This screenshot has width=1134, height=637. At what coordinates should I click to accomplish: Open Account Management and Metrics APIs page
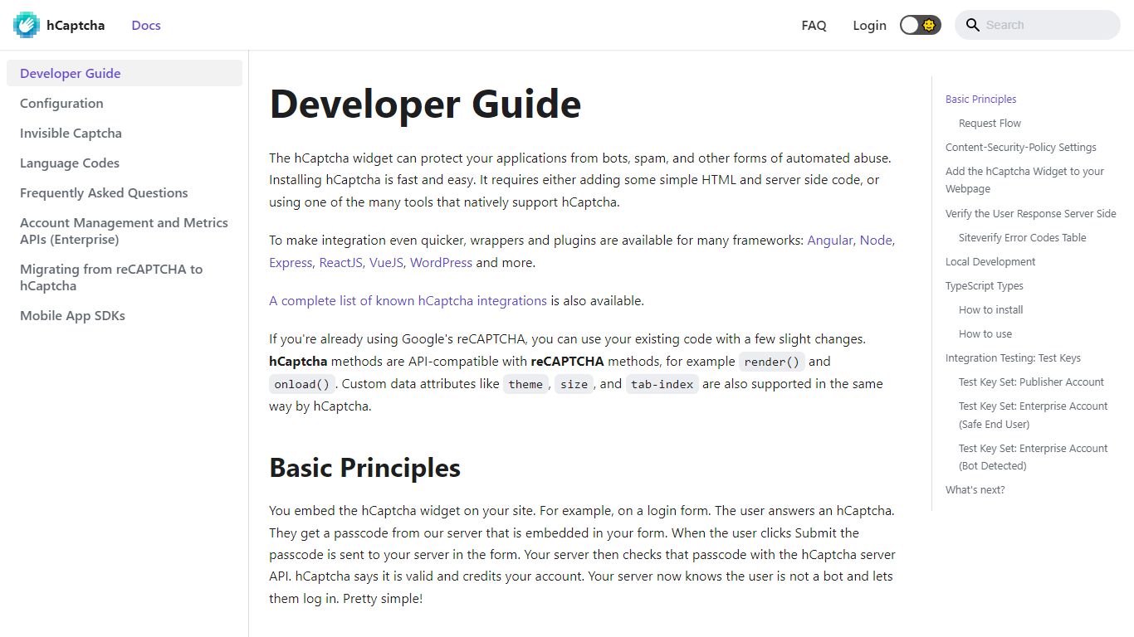124,231
